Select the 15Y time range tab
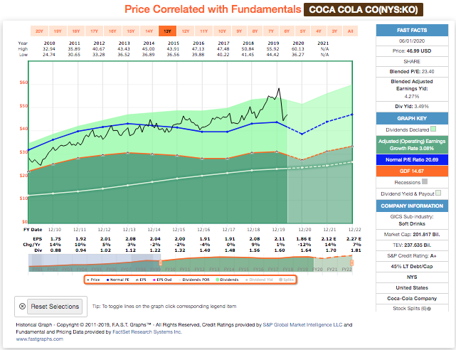Image resolution: width=456 pixels, height=350 pixels. point(131,31)
